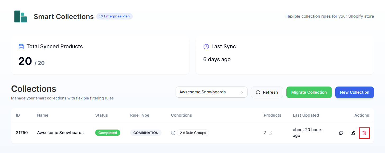385x153 pixels.
Task: Clear the search box using the X icon
Action: tap(242, 92)
